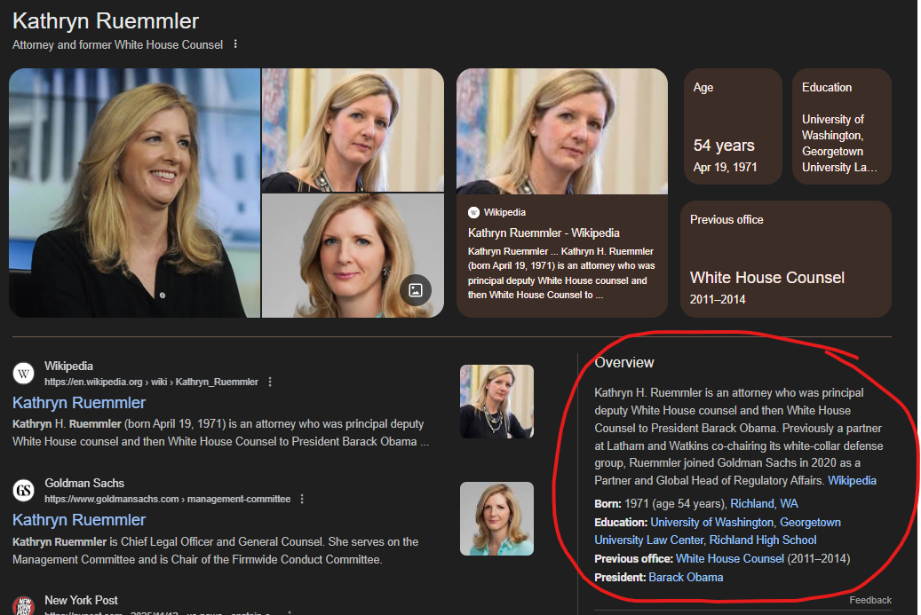Viewport: 921px width, 615px height.
Task: Click the Wikipedia source link in Overview text
Action: click(x=852, y=480)
